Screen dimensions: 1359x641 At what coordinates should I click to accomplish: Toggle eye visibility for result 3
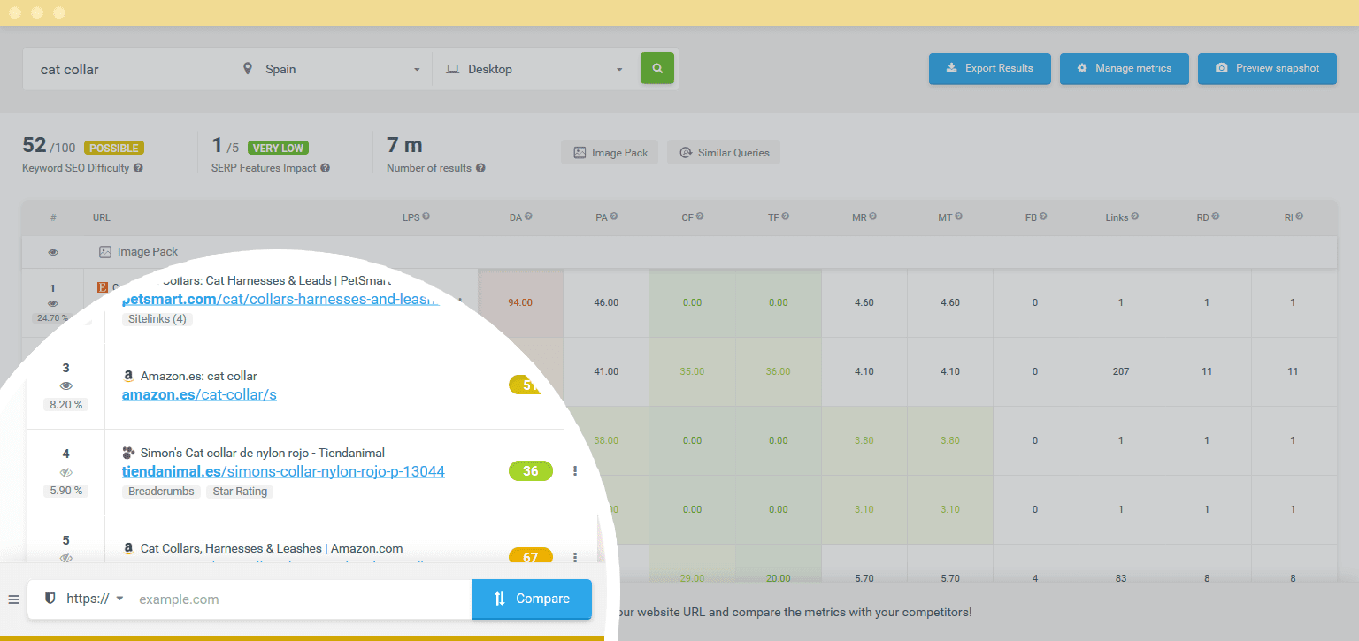pyautogui.click(x=66, y=386)
